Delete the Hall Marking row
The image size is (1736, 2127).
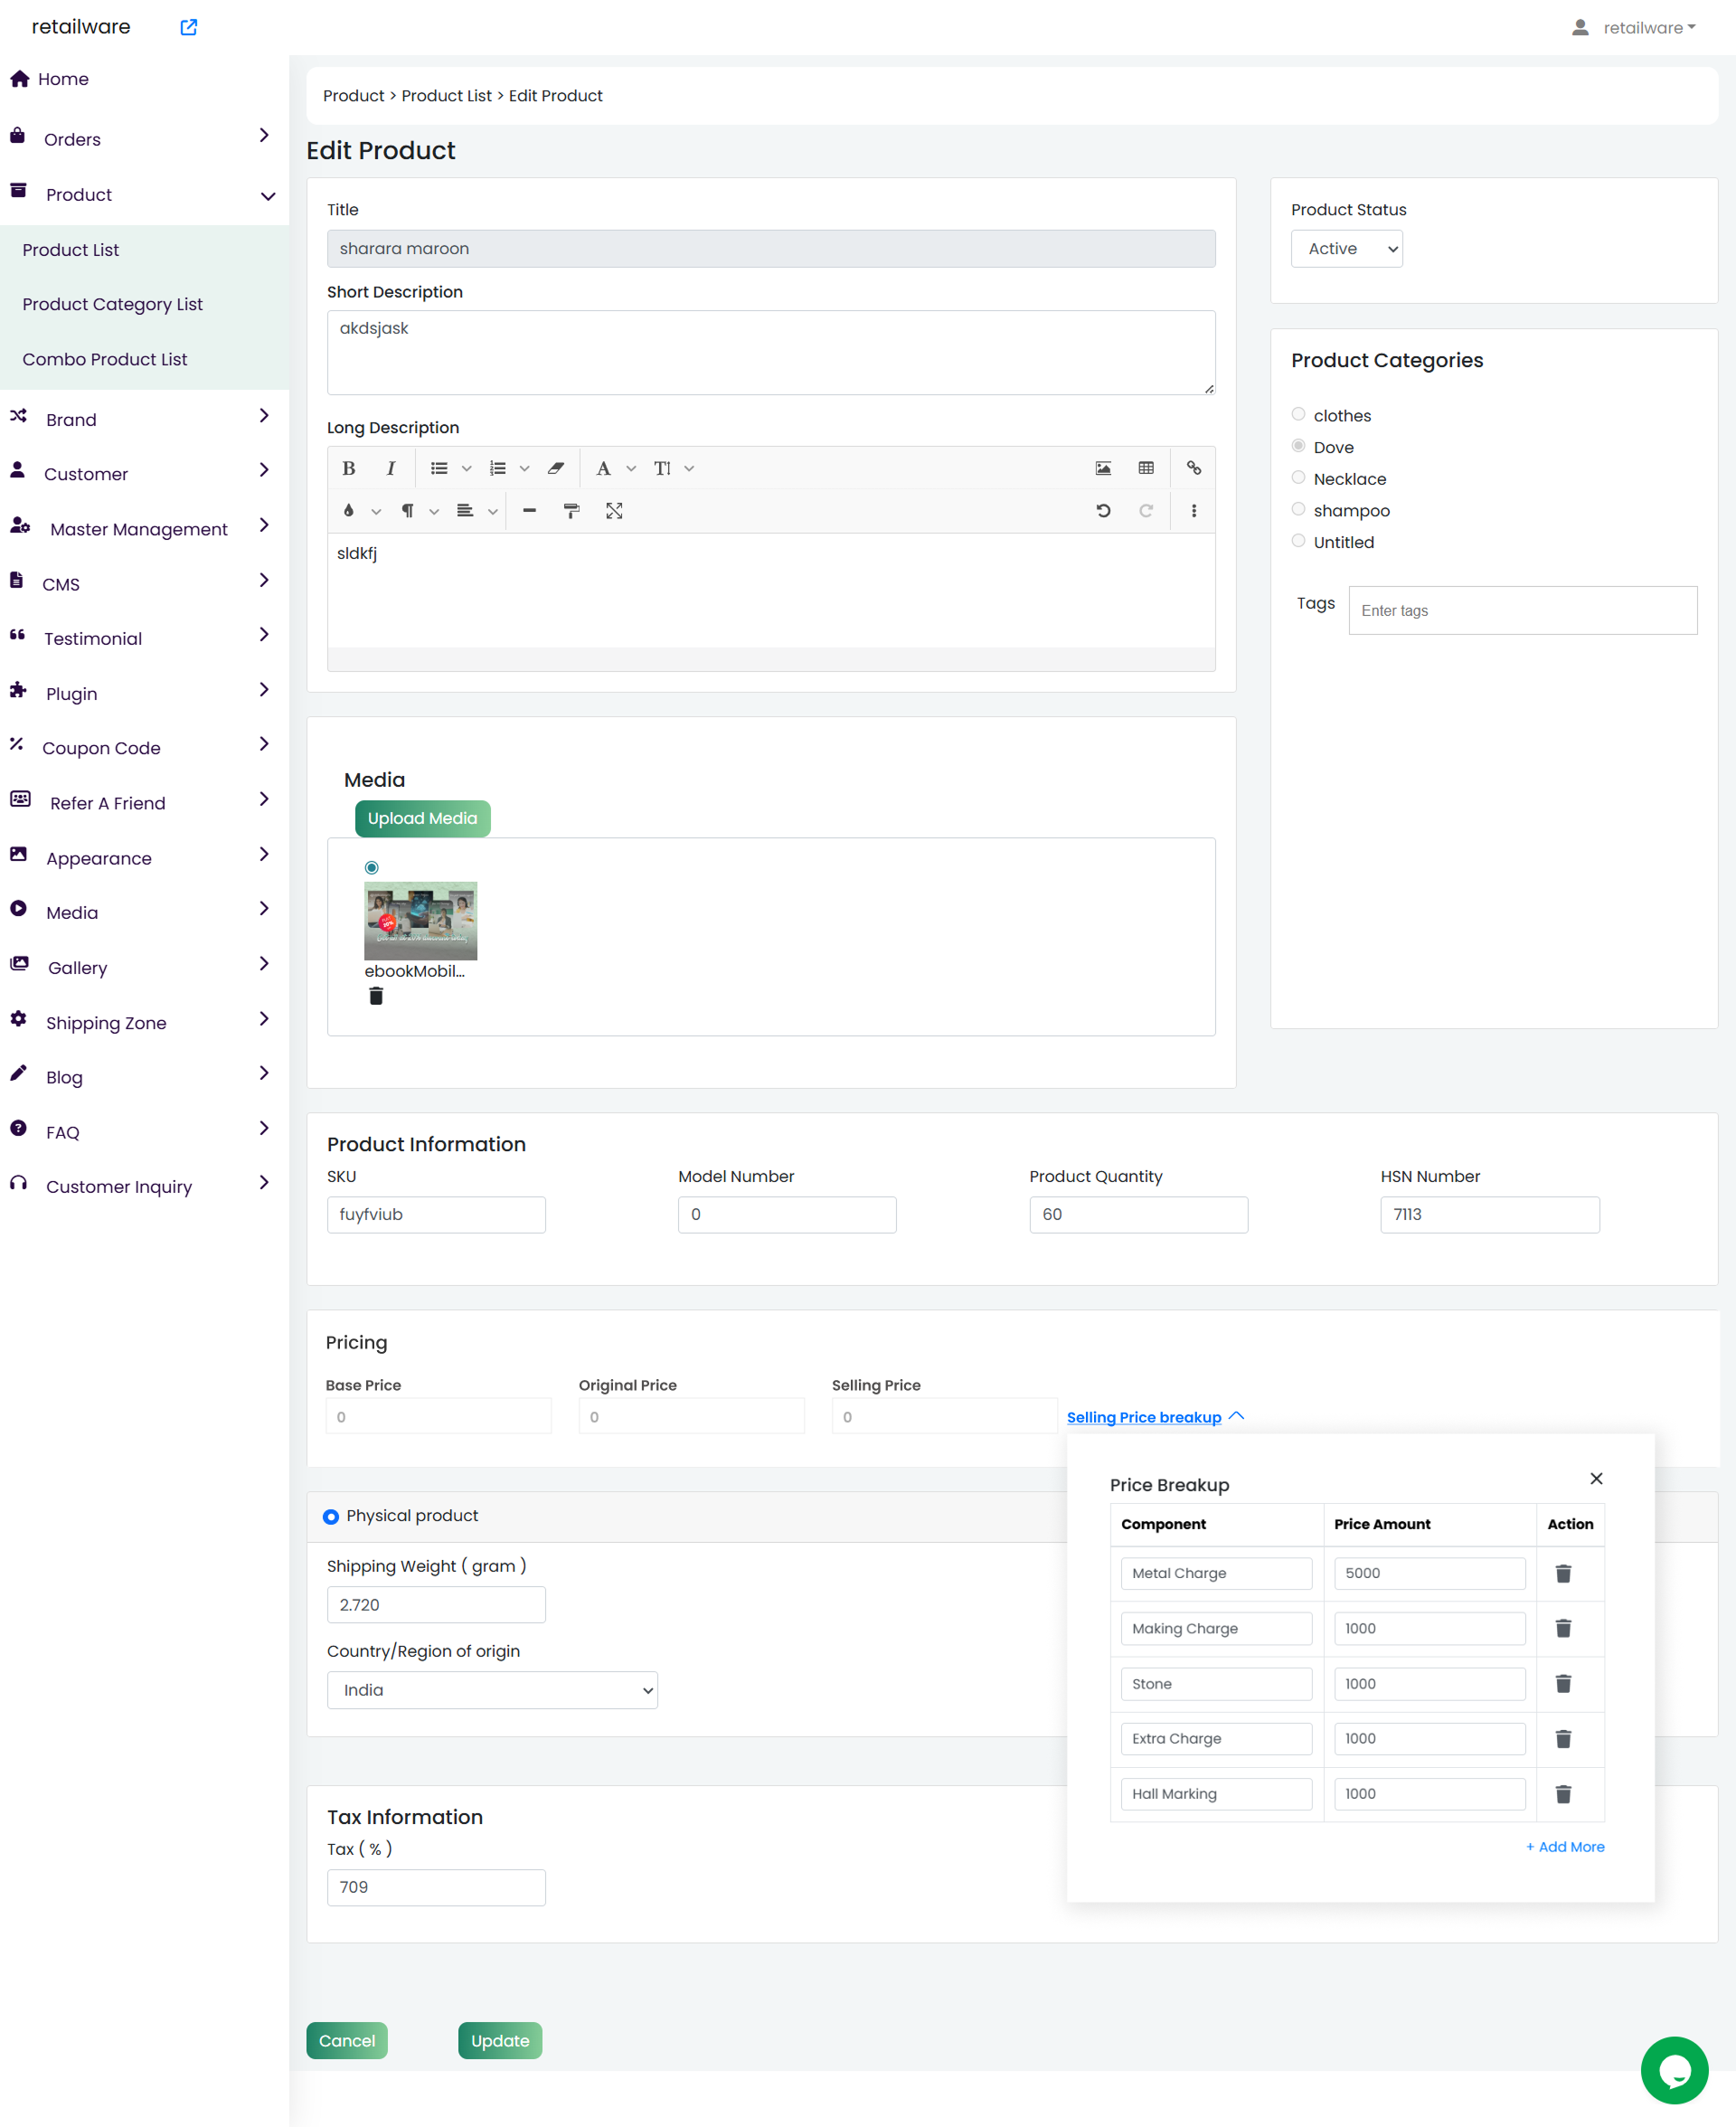tap(1563, 1794)
